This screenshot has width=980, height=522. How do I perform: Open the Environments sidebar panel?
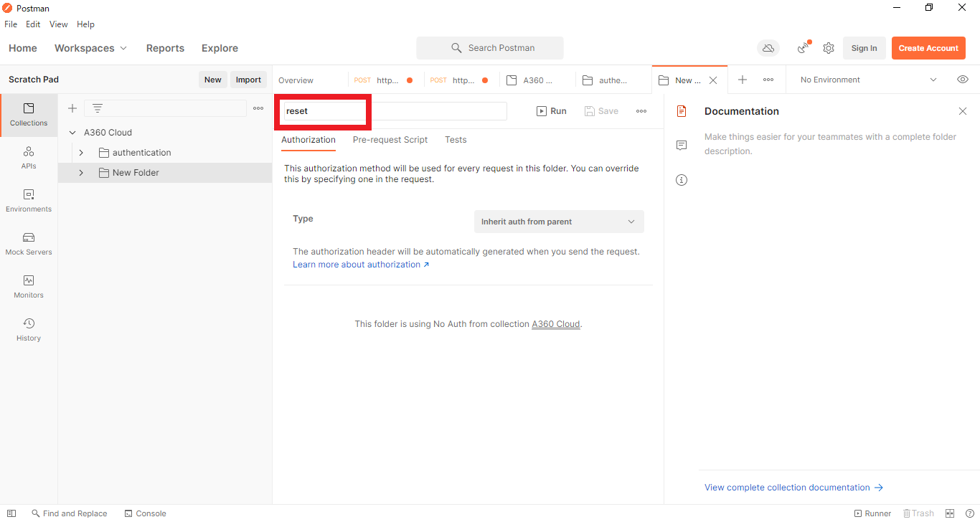point(29,201)
